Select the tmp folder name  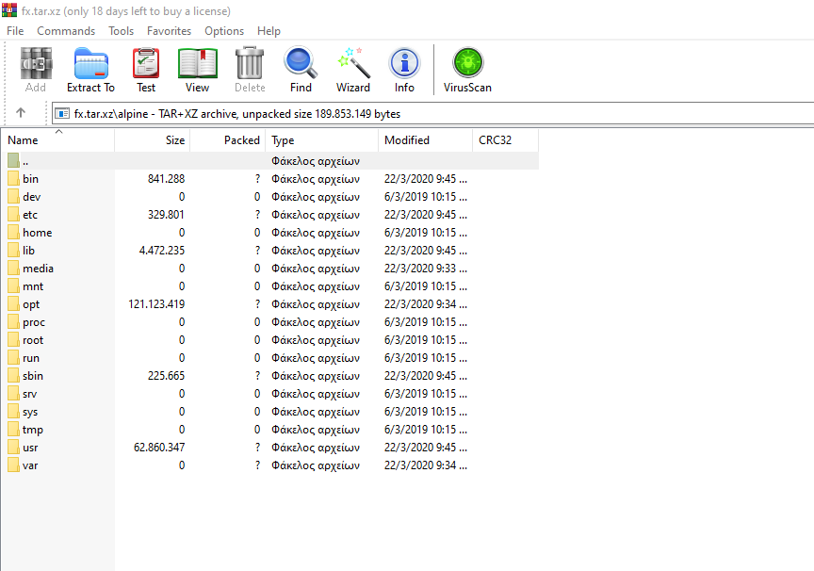point(33,430)
